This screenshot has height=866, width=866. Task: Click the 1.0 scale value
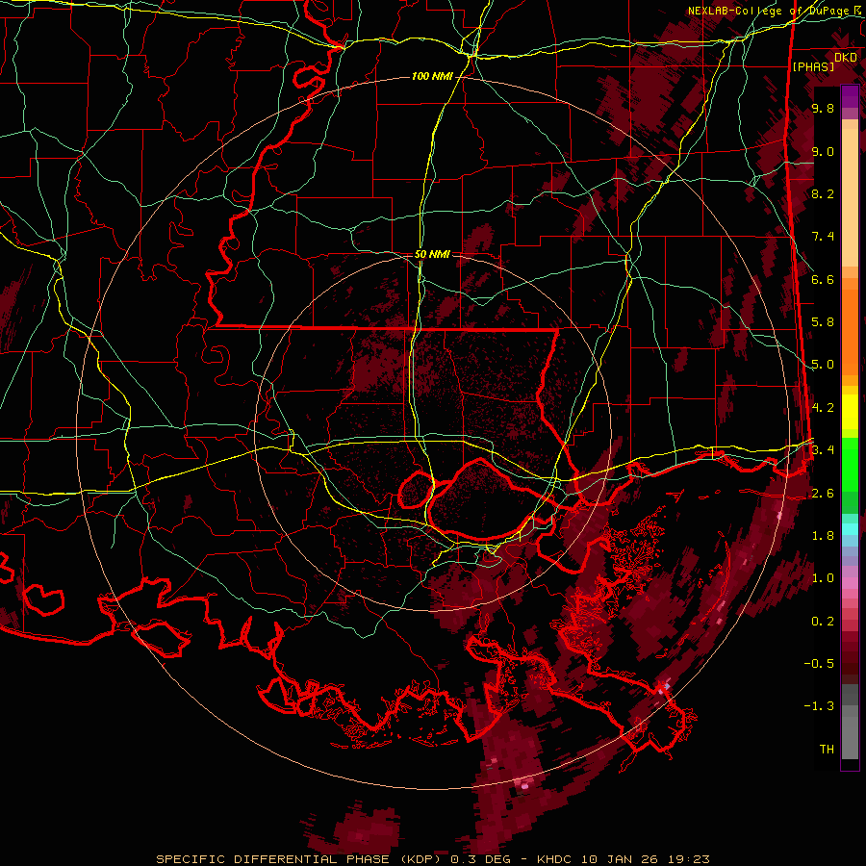[x=823, y=579]
